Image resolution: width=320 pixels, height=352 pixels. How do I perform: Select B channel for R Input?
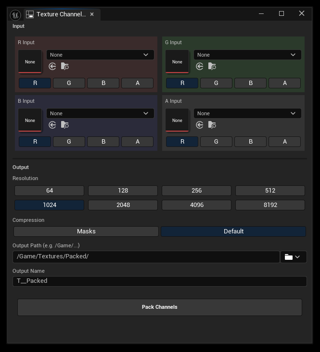tap(103, 83)
